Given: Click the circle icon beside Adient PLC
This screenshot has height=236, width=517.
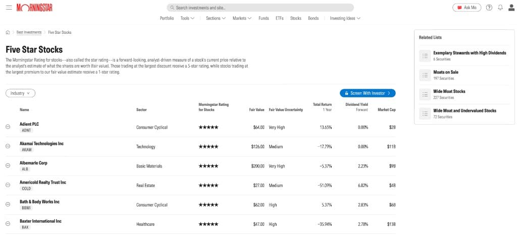Looking at the screenshot, I should tap(8, 127).
